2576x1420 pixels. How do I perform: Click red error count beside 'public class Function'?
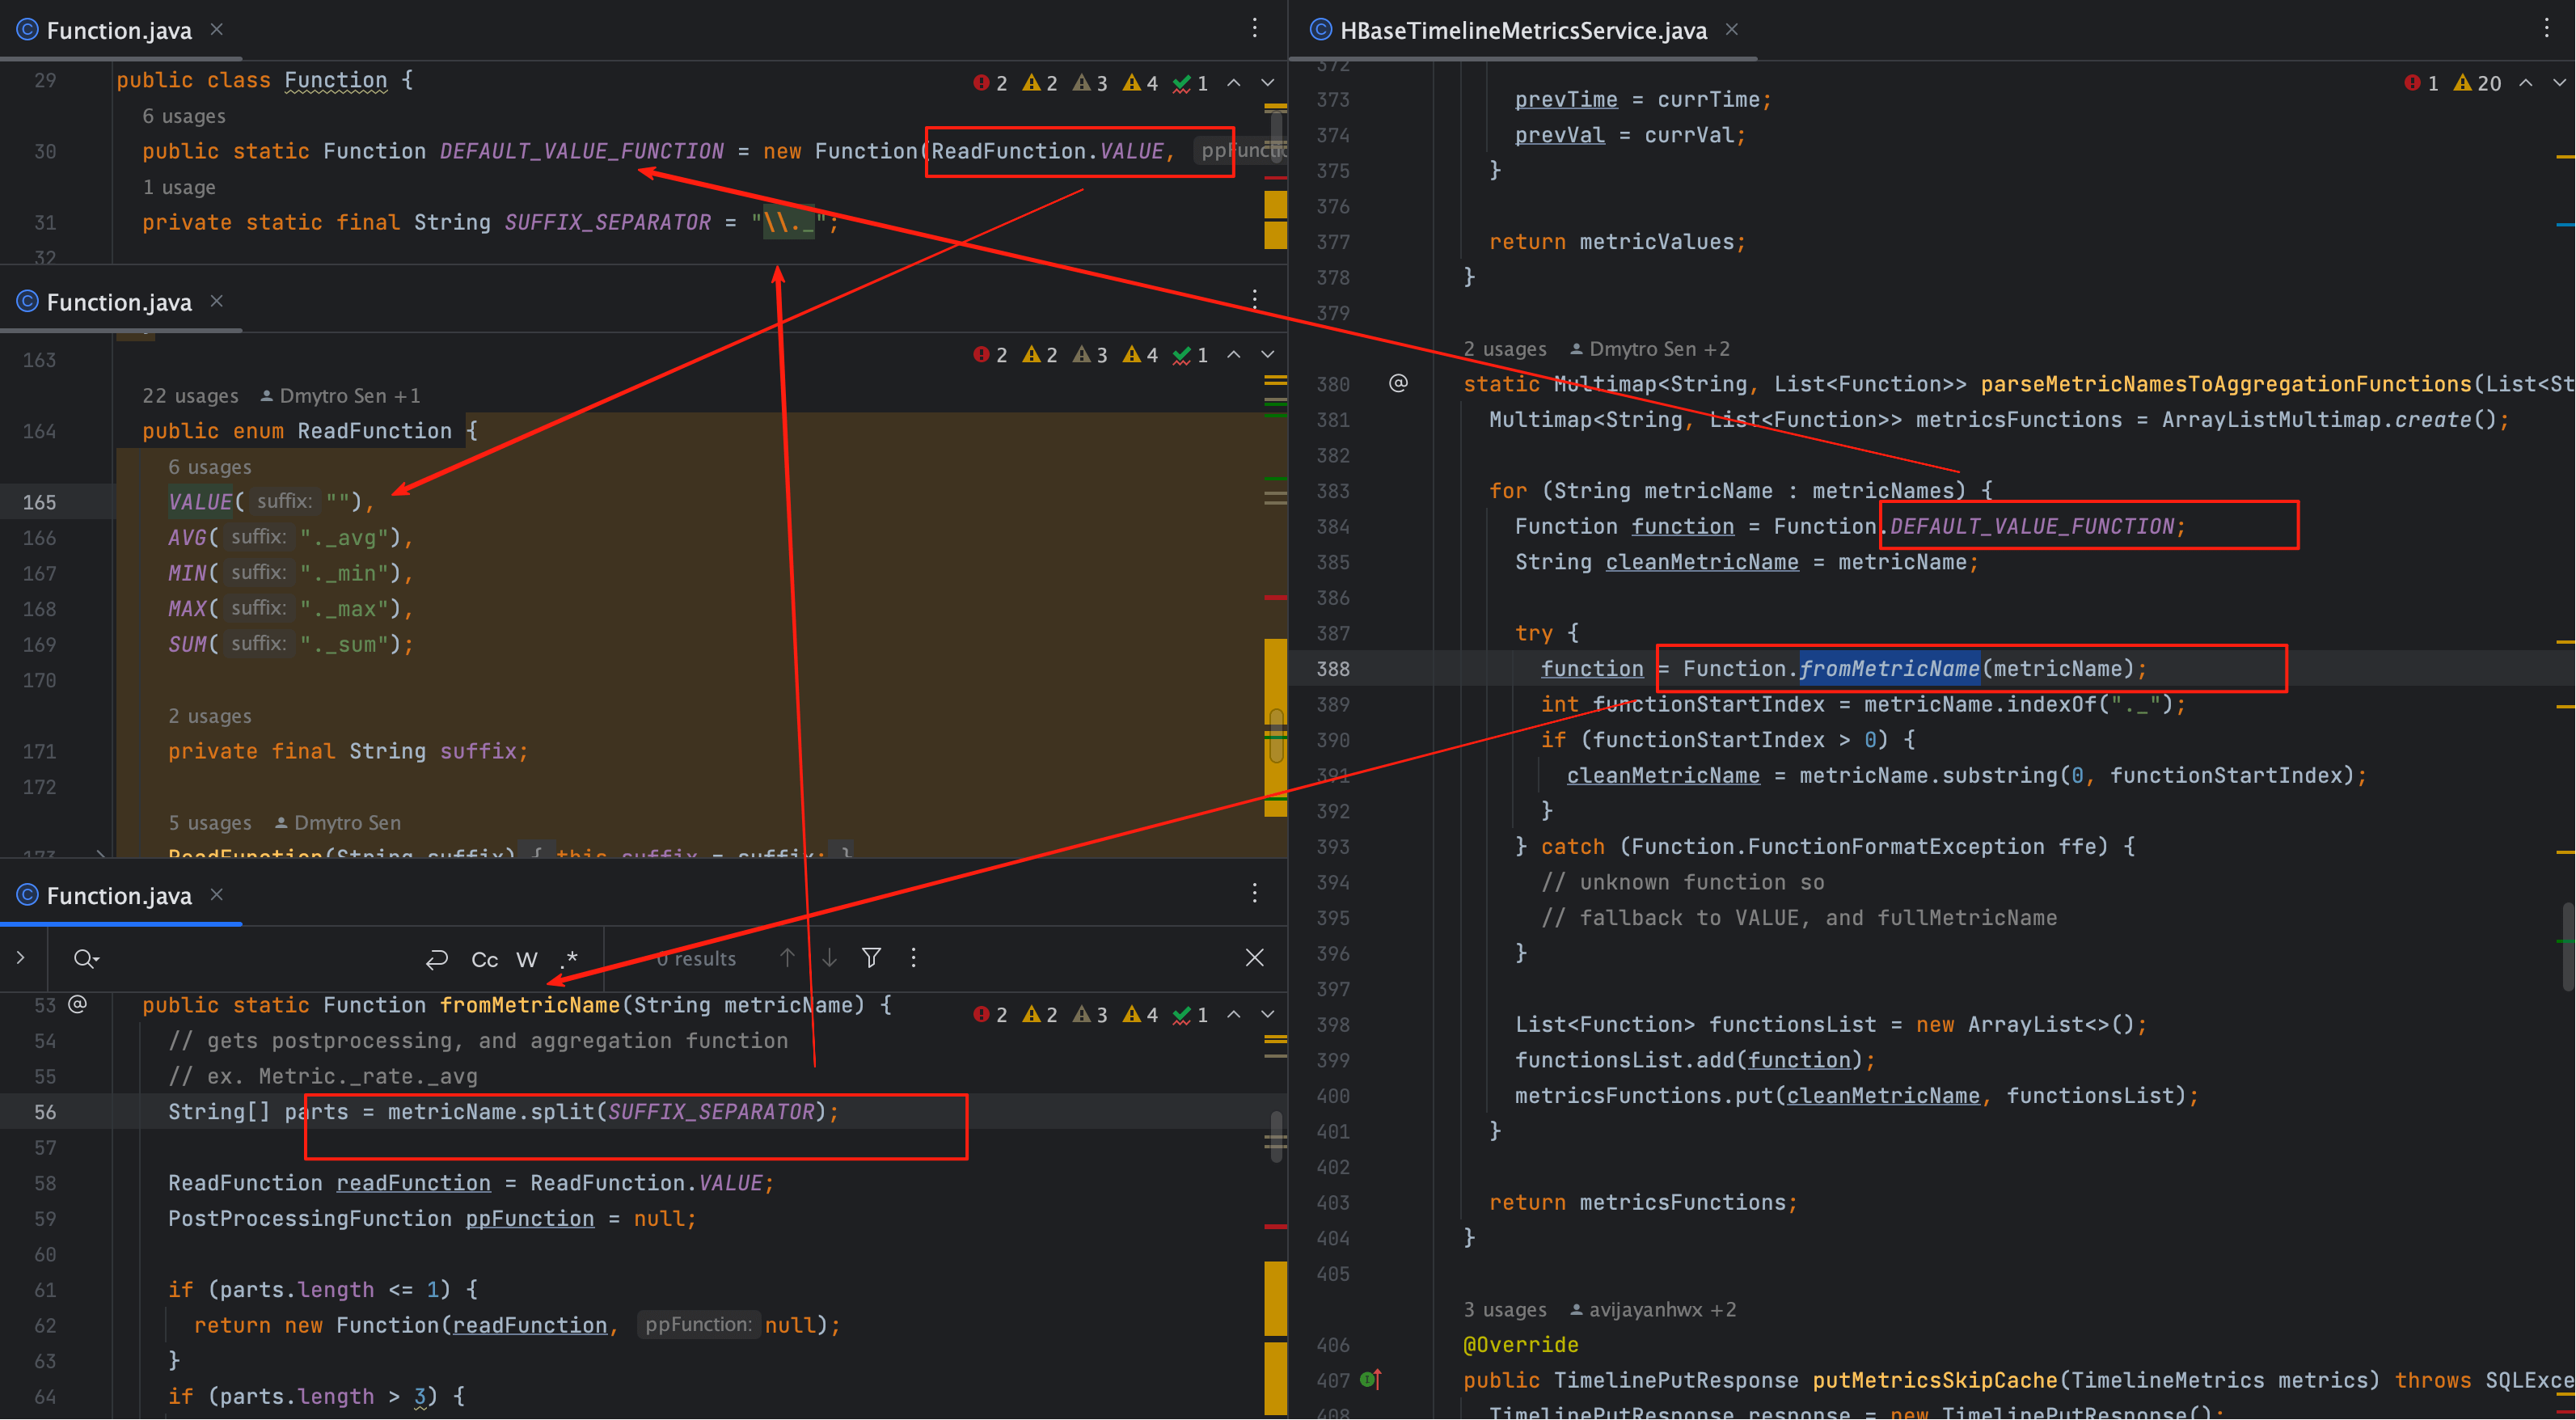point(990,83)
